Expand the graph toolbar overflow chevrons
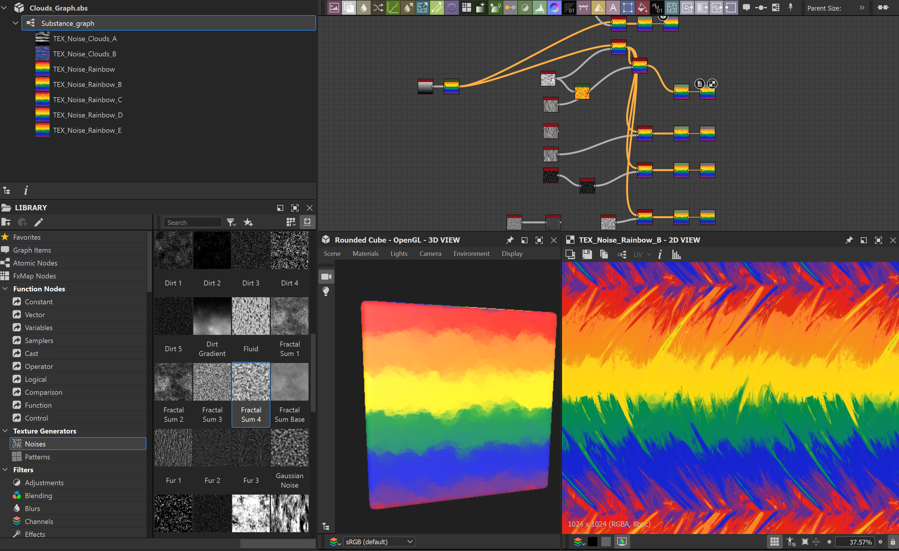 click(x=862, y=8)
